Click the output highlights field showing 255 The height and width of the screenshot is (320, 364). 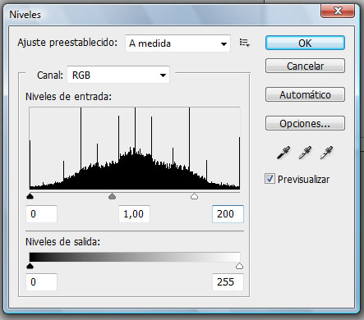pyautogui.click(x=228, y=281)
